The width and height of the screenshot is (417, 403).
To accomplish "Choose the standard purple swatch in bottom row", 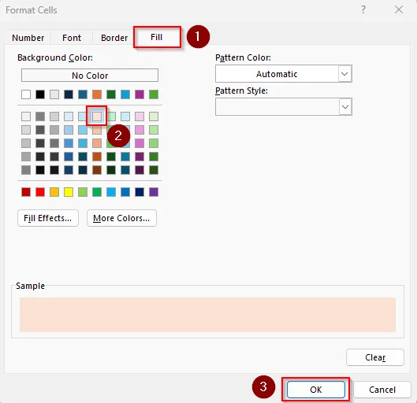I will (154, 192).
